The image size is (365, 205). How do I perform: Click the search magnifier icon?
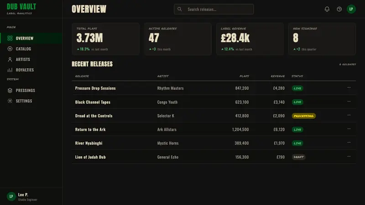[179, 9]
